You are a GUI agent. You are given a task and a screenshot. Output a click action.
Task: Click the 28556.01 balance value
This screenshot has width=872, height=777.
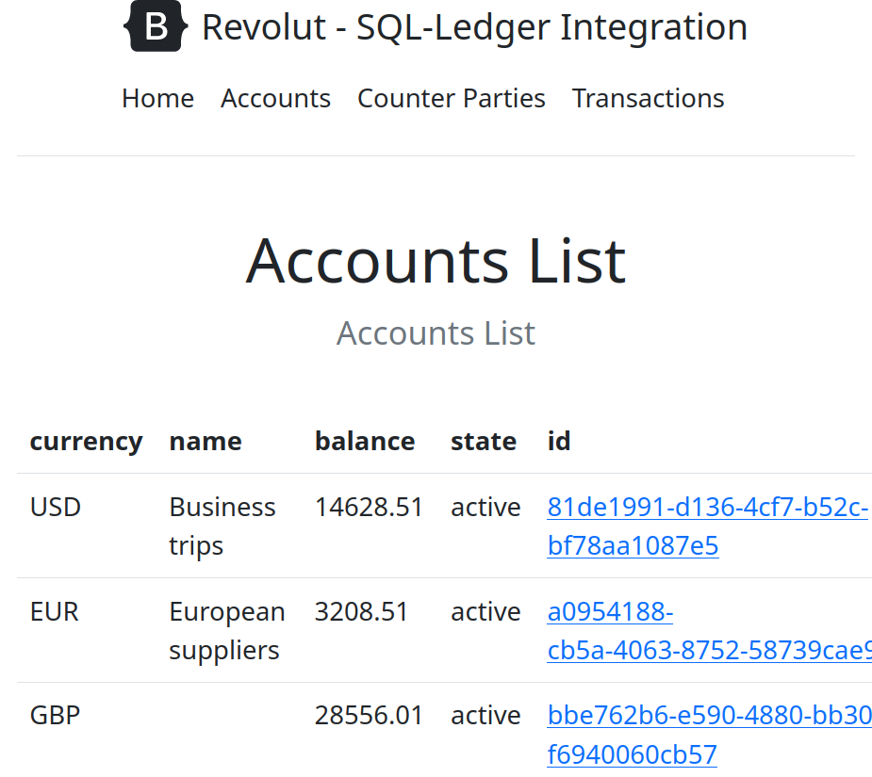point(369,715)
